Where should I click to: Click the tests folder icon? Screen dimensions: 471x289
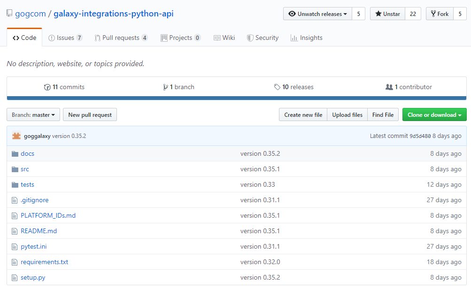pyautogui.click(x=15, y=185)
